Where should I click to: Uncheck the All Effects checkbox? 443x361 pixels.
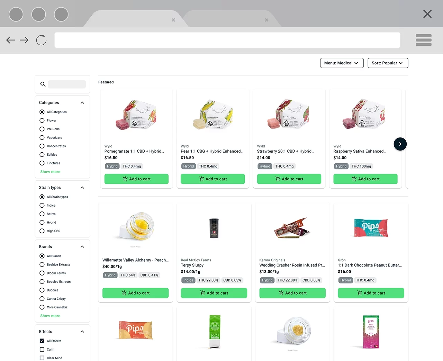[42, 341]
